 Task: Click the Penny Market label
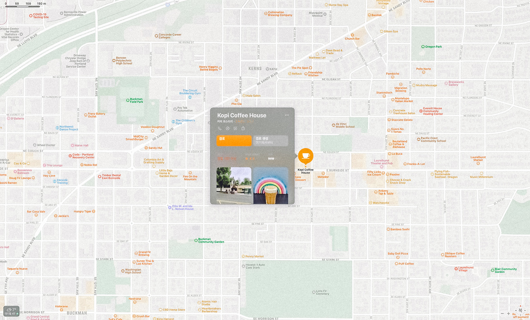[x=255, y=256]
